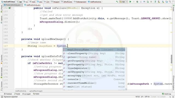Run the app with green play button

130,2
